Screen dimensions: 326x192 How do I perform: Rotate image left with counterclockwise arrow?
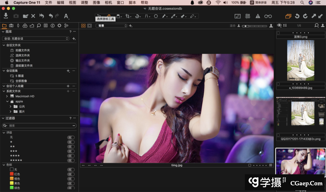(297, 16)
